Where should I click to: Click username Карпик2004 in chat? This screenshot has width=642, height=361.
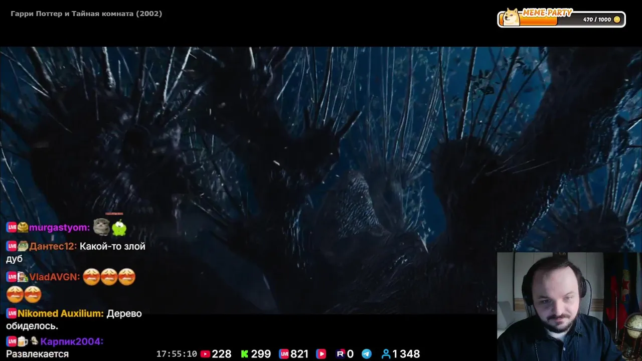coord(72,341)
